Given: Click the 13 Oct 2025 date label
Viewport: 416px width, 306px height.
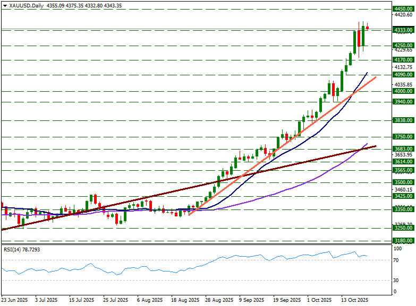Looking at the screenshot, I should [x=354, y=300].
